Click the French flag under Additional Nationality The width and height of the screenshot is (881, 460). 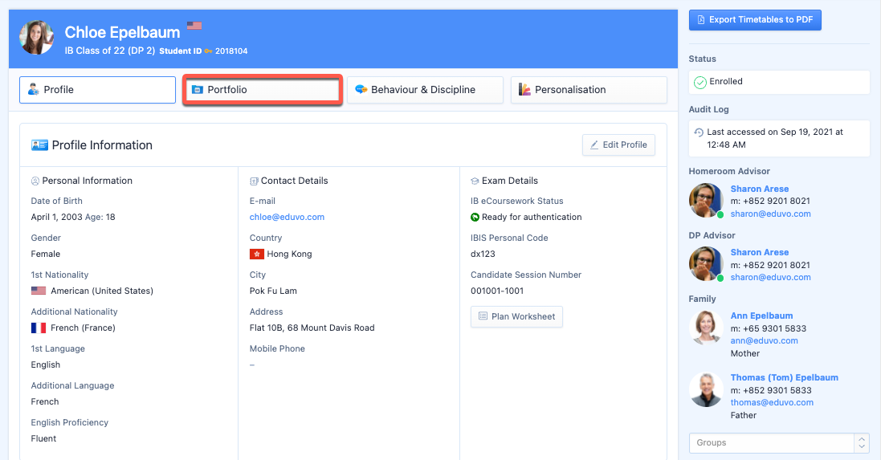pyautogui.click(x=39, y=328)
